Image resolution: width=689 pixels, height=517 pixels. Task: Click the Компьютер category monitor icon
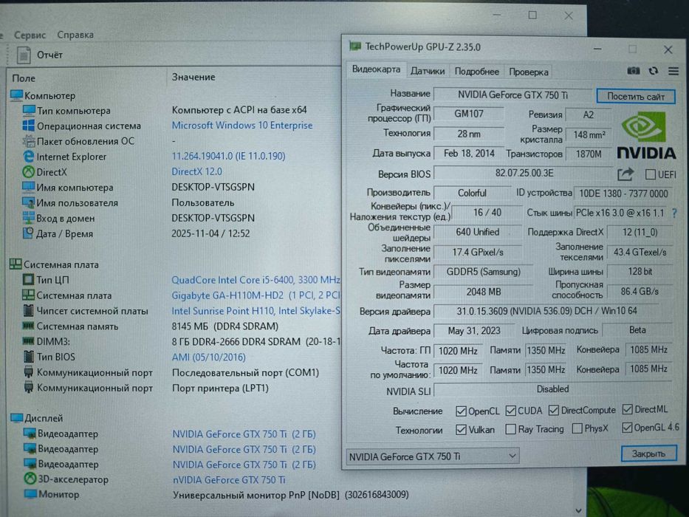pos(17,95)
